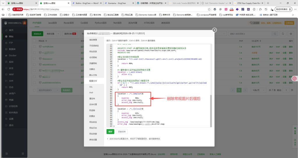Open 防盗链 hotlink protection tab
Image resolution: width=298 pixels, height=158 pixels.
[x=92, y=110]
